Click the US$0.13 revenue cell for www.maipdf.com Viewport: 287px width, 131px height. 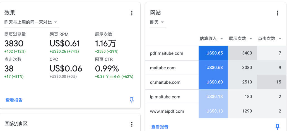tap(213, 111)
